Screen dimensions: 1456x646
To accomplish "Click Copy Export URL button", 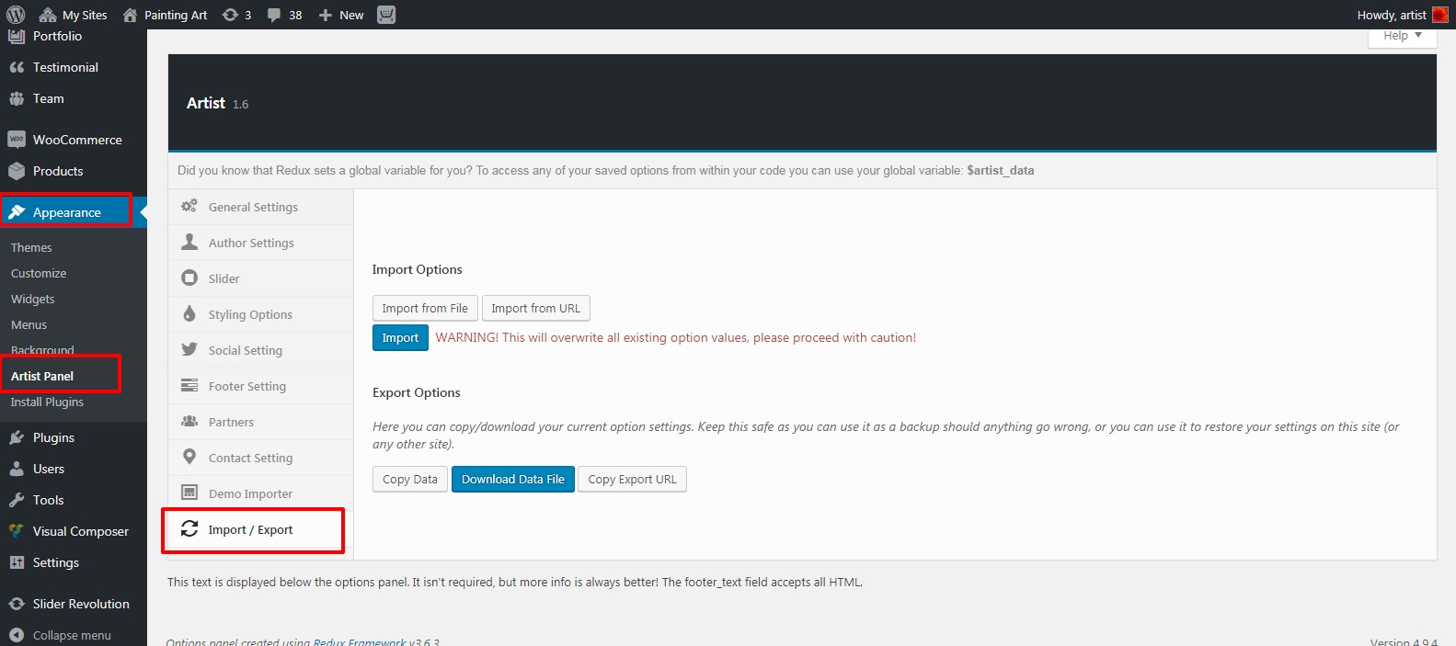I will point(632,479).
